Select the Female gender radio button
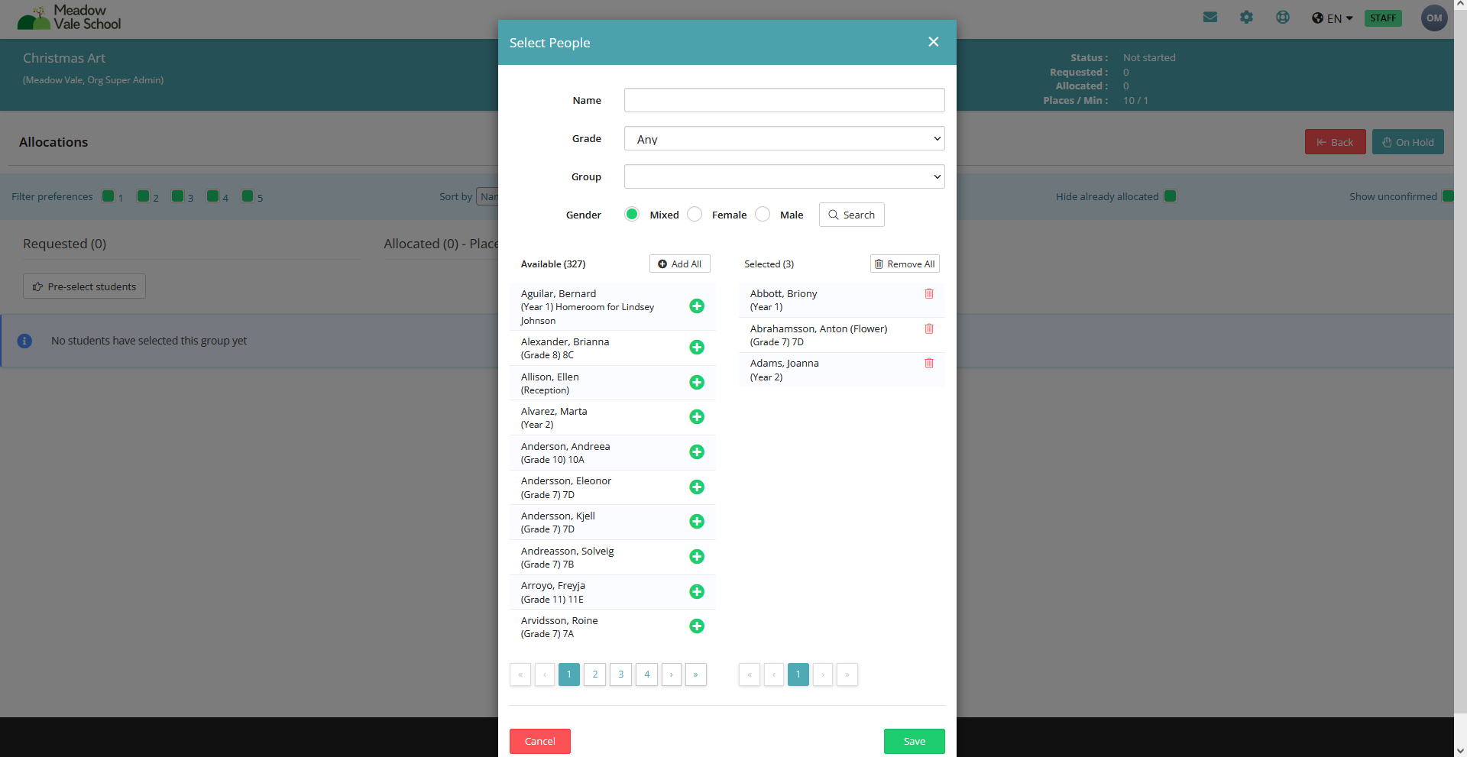This screenshot has width=1467, height=757. pyautogui.click(x=695, y=215)
